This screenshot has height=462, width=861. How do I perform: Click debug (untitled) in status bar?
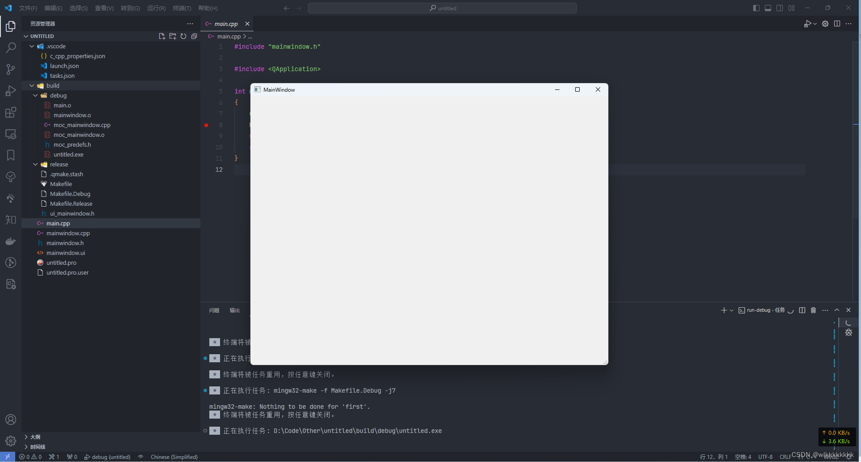point(107,457)
